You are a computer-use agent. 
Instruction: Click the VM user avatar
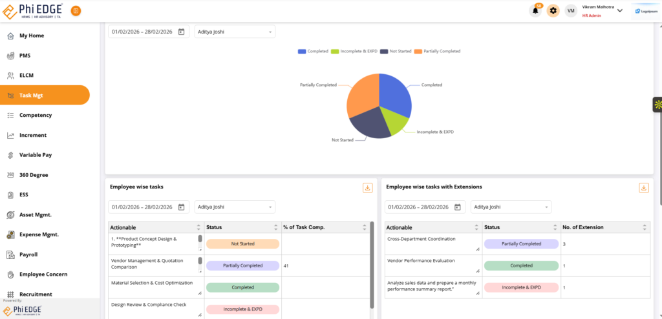(571, 10)
